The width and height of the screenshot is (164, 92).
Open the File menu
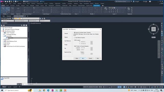[x=2, y=3]
